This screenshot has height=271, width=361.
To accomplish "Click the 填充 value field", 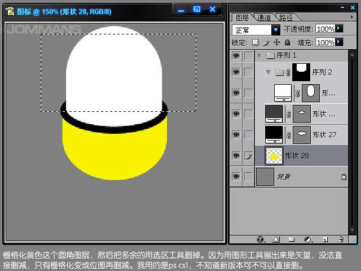I will (325, 42).
